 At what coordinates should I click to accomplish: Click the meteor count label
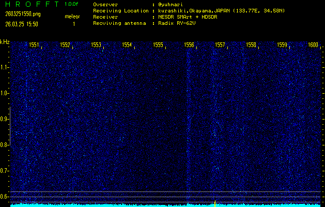coord(72,17)
